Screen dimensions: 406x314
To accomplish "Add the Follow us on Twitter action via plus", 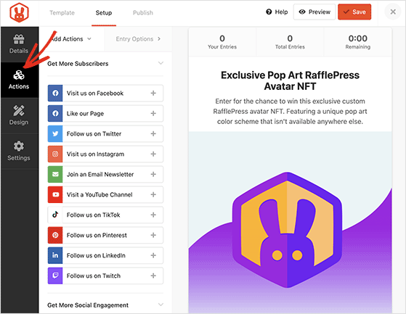I will [x=153, y=133].
